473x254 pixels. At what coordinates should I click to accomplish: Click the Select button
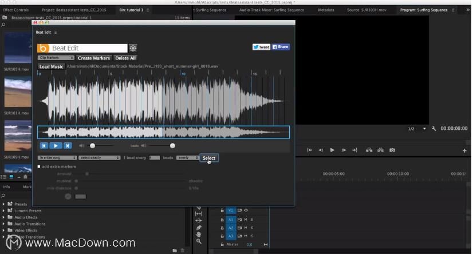(x=209, y=158)
